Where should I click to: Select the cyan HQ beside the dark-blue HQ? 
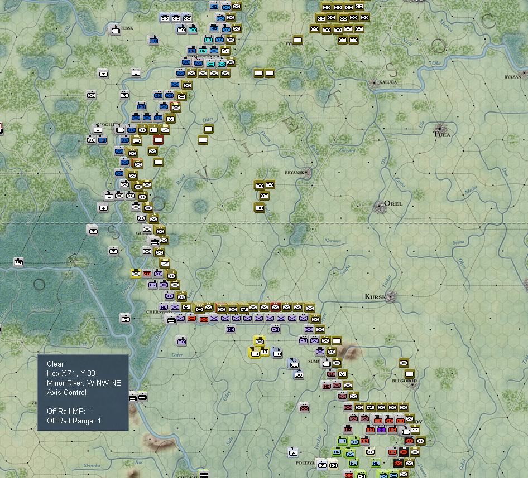(203, 51)
